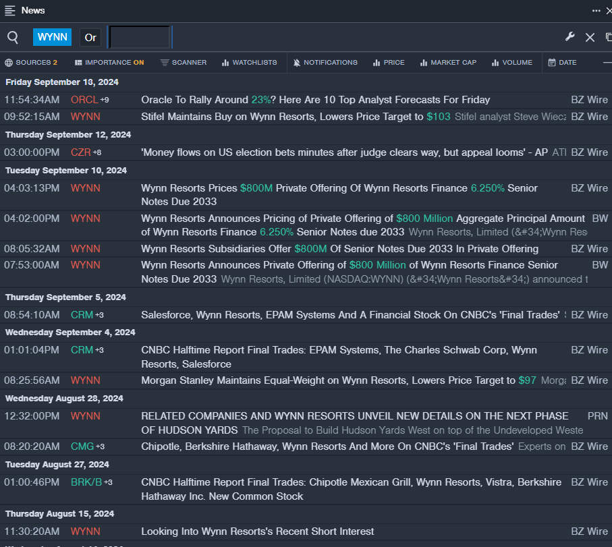Click the CMG ticker symbol

[82, 447]
